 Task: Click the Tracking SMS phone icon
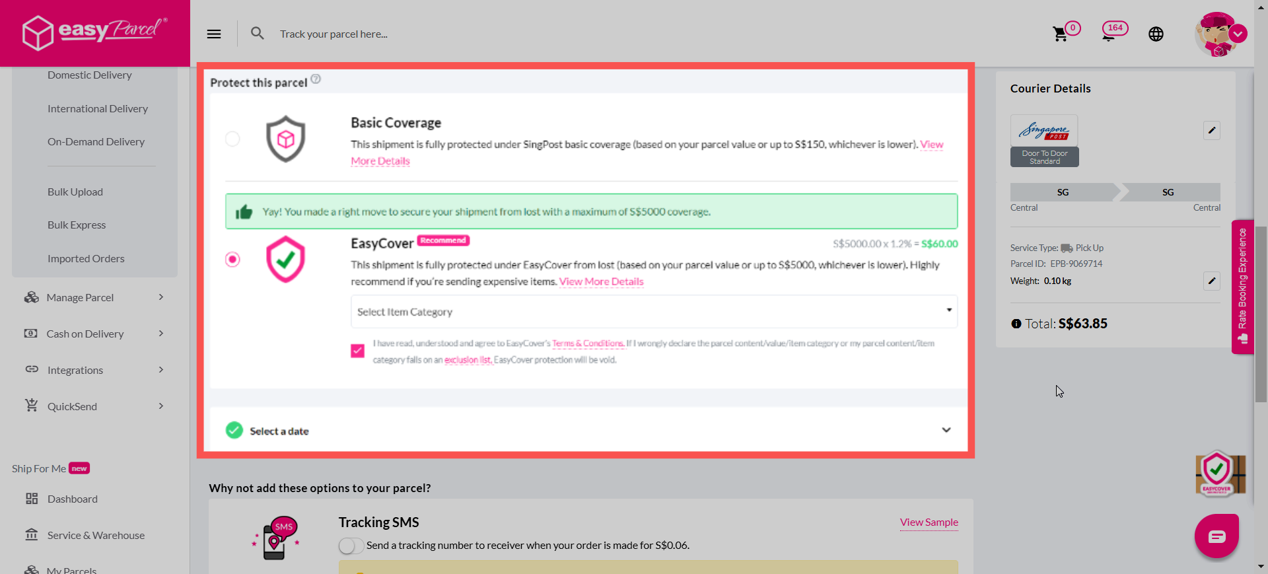click(x=277, y=538)
